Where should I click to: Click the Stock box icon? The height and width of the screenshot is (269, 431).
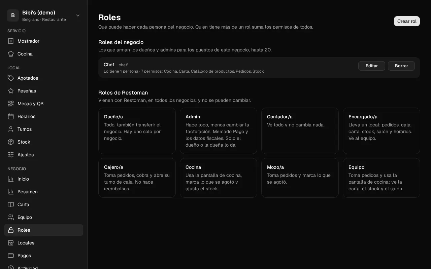(11, 142)
